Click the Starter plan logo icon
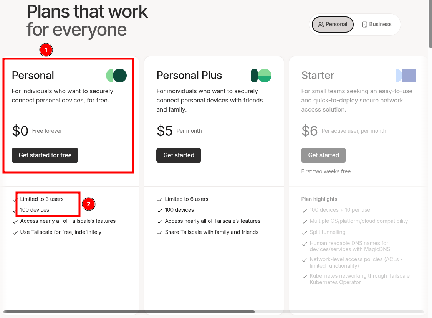The image size is (432, 318). (x=406, y=76)
